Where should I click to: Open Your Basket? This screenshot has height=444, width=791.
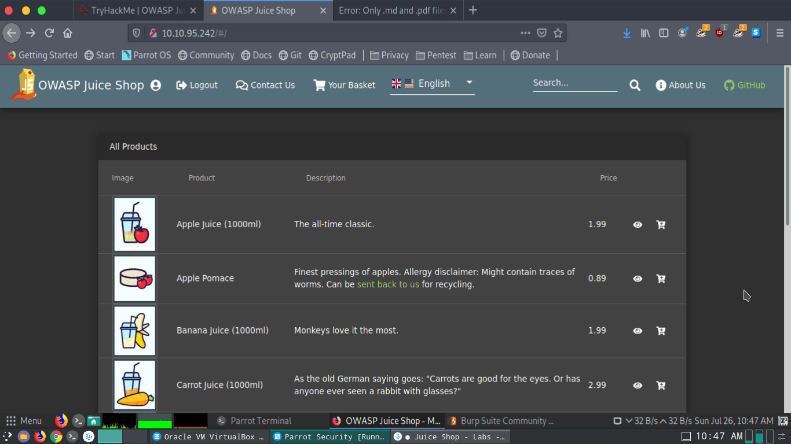[x=345, y=85]
